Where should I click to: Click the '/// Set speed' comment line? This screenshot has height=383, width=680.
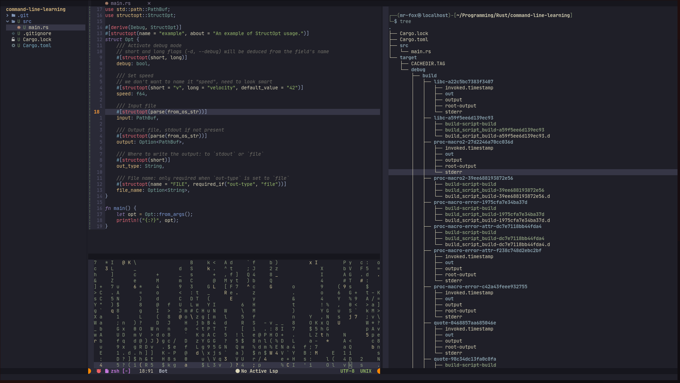point(135,76)
